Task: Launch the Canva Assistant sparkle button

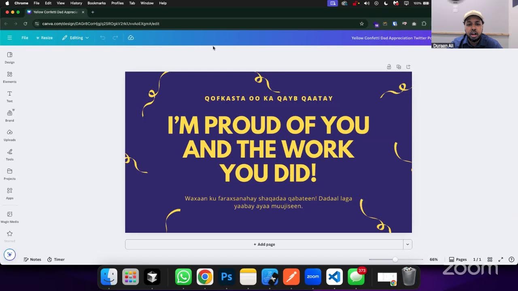Action: tap(10, 255)
